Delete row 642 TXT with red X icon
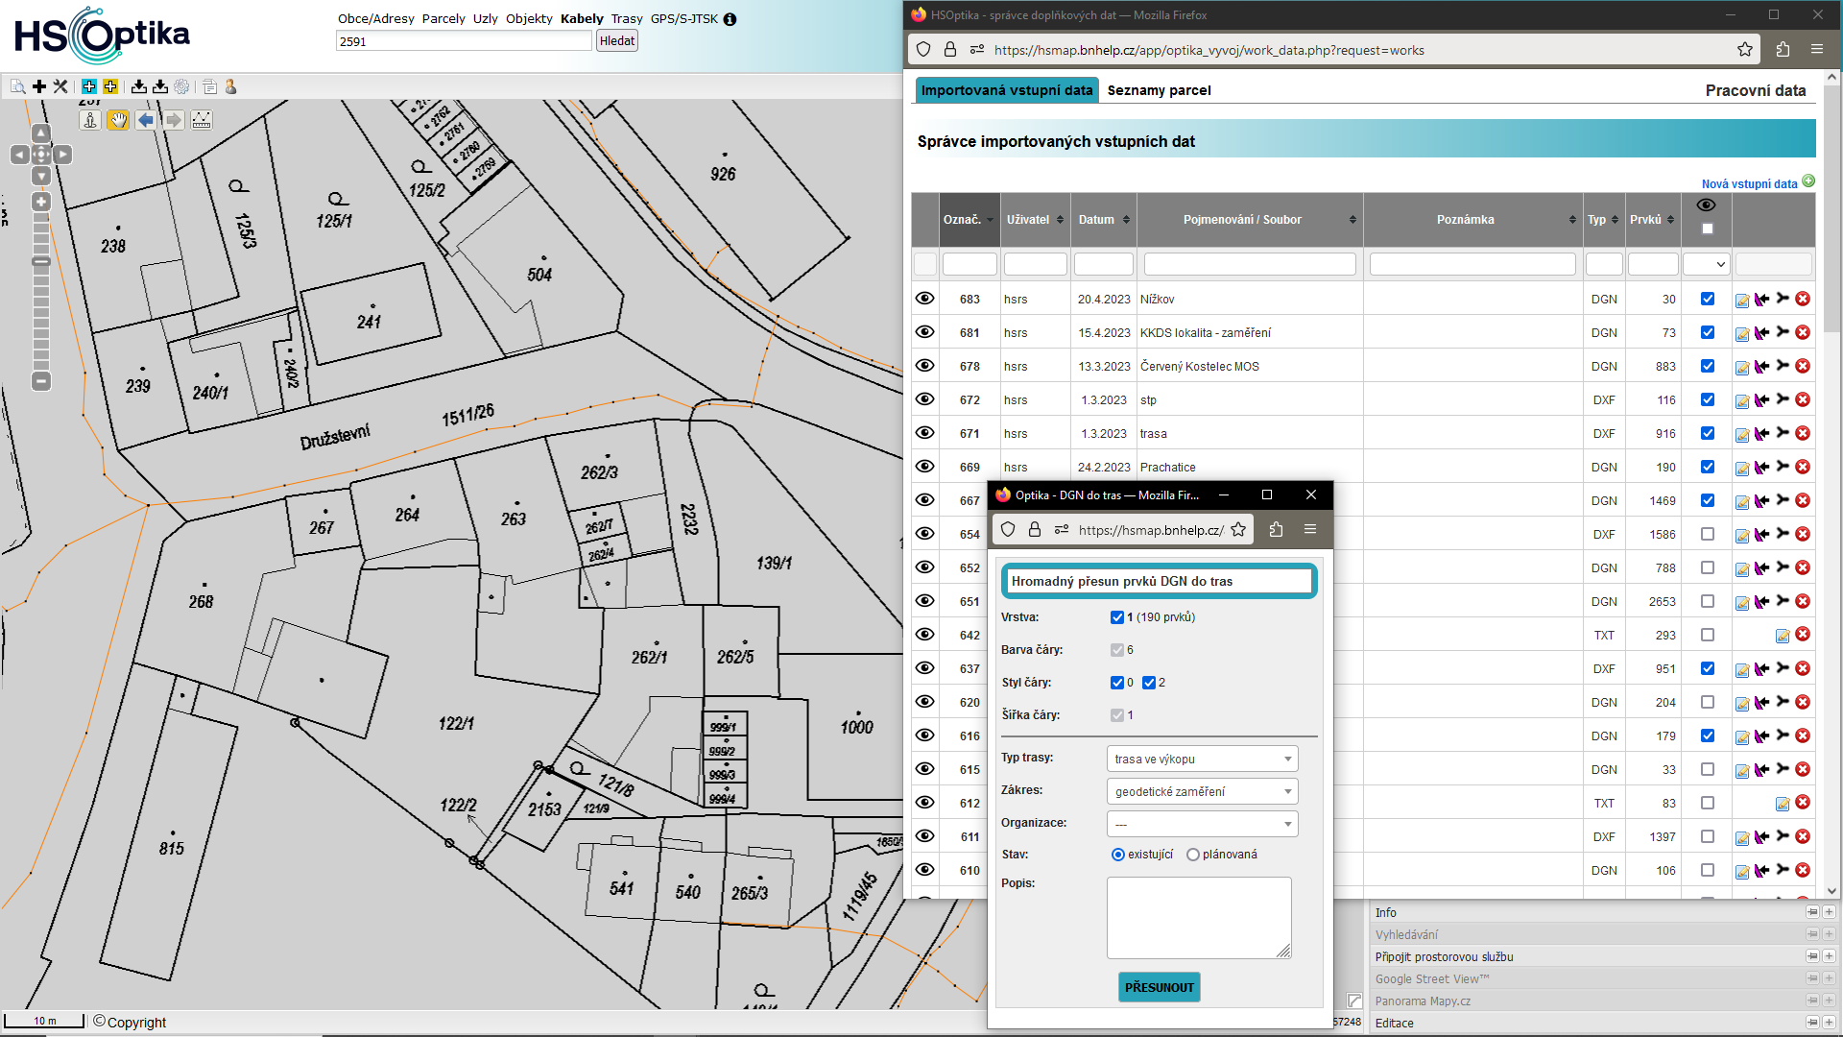The image size is (1843, 1037). [x=1803, y=635]
